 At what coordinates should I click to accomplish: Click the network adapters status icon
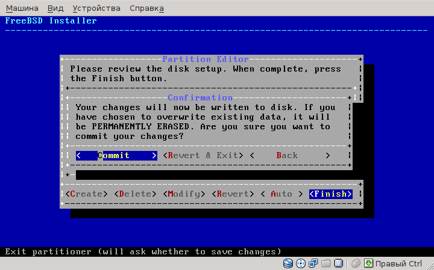pyautogui.click(x=313, y=263)
